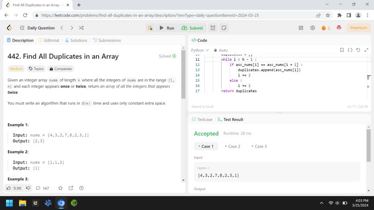The image size is (374, 210).
Task: Open the notes icon beside the timer
Action: (224, 28)
